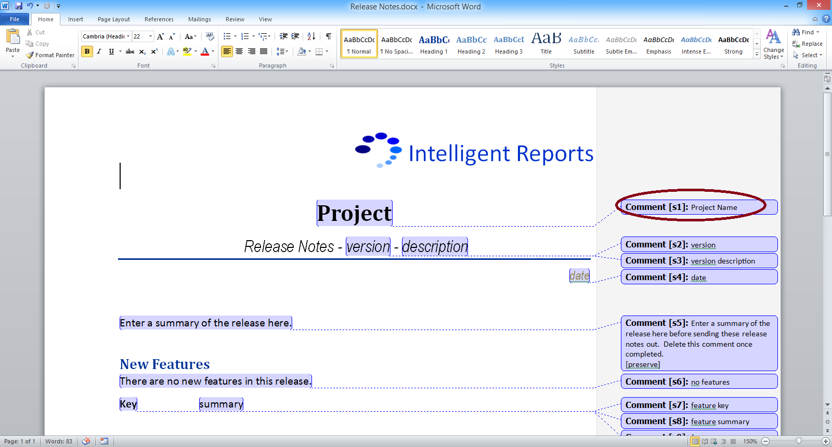
Task: Switch to the Mailings tab
Action: [200, 19]
